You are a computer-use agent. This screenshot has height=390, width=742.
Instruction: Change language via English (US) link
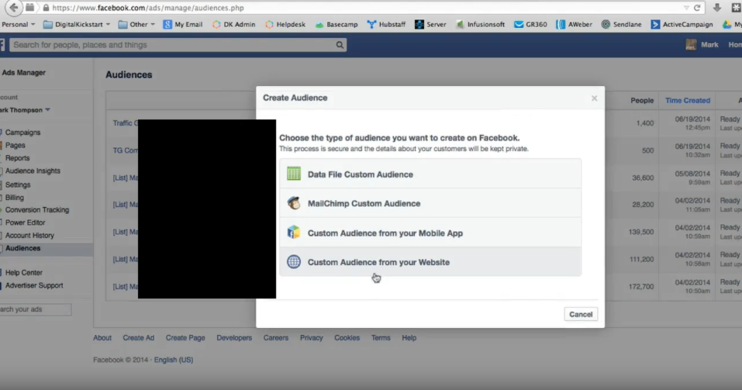point(174,360)
